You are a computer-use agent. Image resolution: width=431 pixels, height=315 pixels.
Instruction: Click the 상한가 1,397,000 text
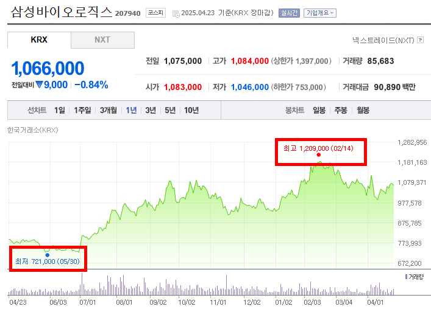point(301,61)
